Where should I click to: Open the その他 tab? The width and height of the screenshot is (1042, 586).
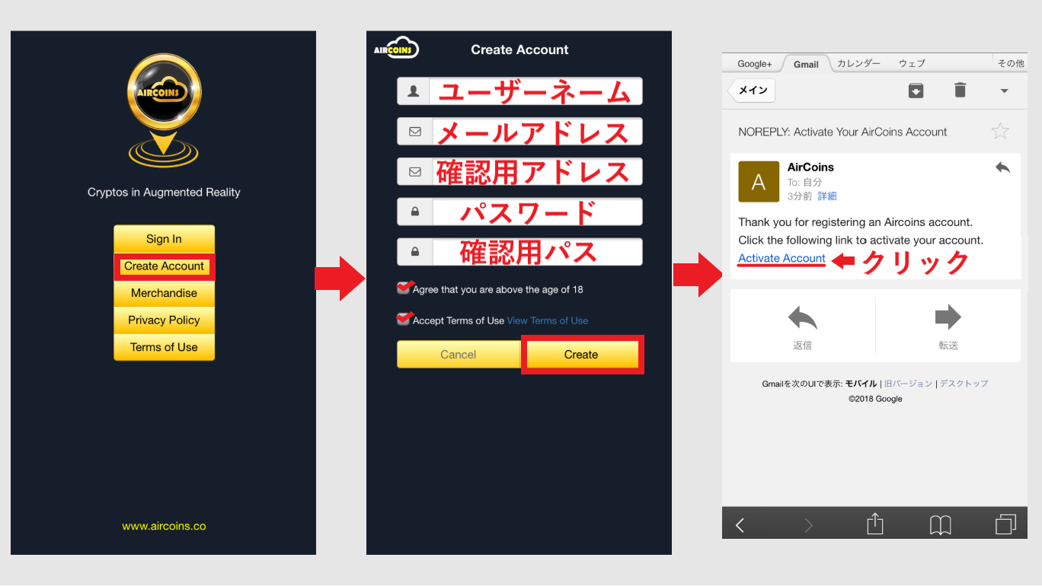coord(1010,64)
